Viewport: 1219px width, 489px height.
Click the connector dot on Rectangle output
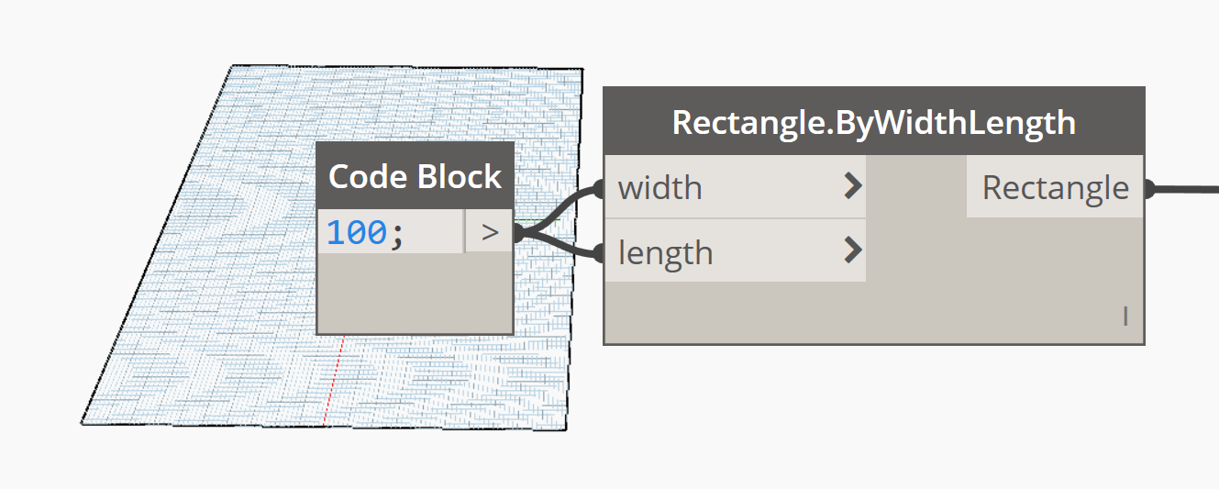[x=1149, y=189]
